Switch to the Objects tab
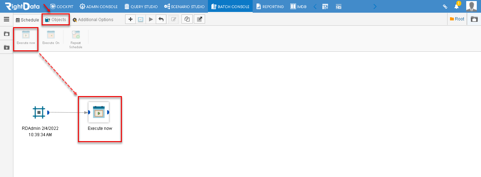 (56, 20)
